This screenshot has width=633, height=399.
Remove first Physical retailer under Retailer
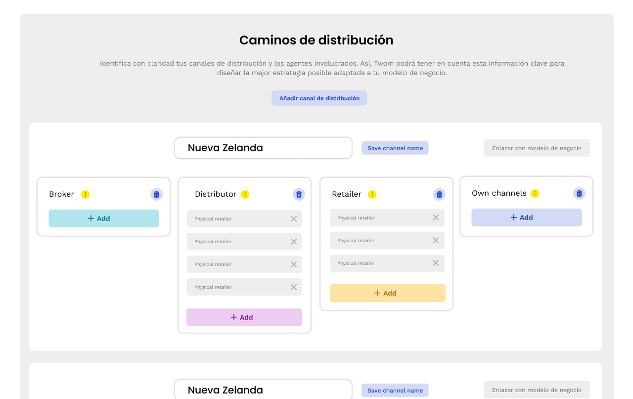(436, 218)
